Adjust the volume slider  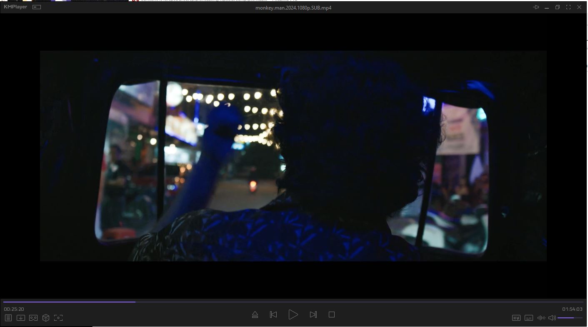(570, 318)
